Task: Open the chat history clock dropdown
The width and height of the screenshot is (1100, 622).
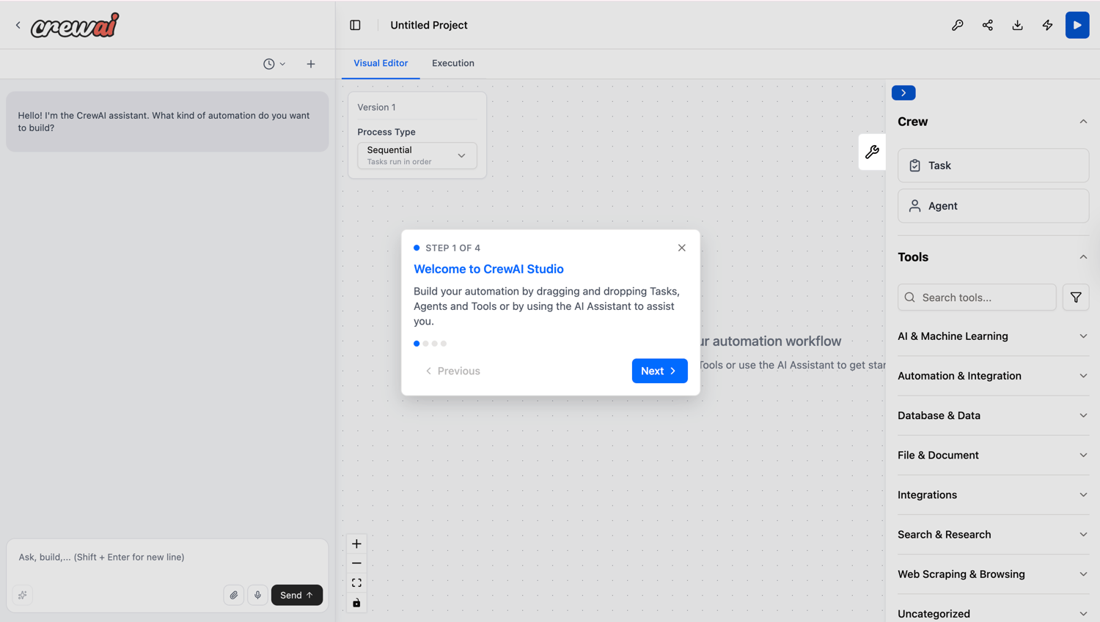Action: point(274,64)
